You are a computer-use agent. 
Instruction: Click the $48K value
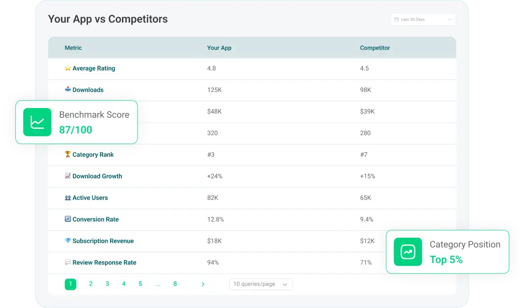(215, 112)
